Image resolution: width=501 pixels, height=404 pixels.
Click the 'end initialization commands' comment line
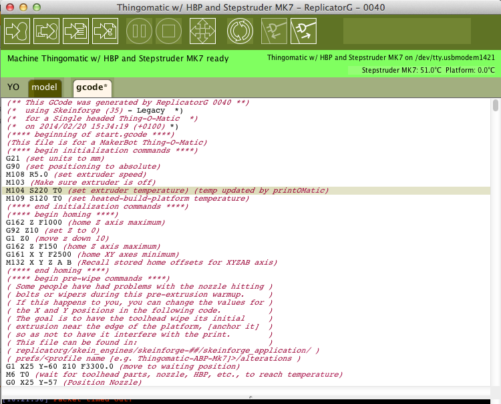[98, 207]
